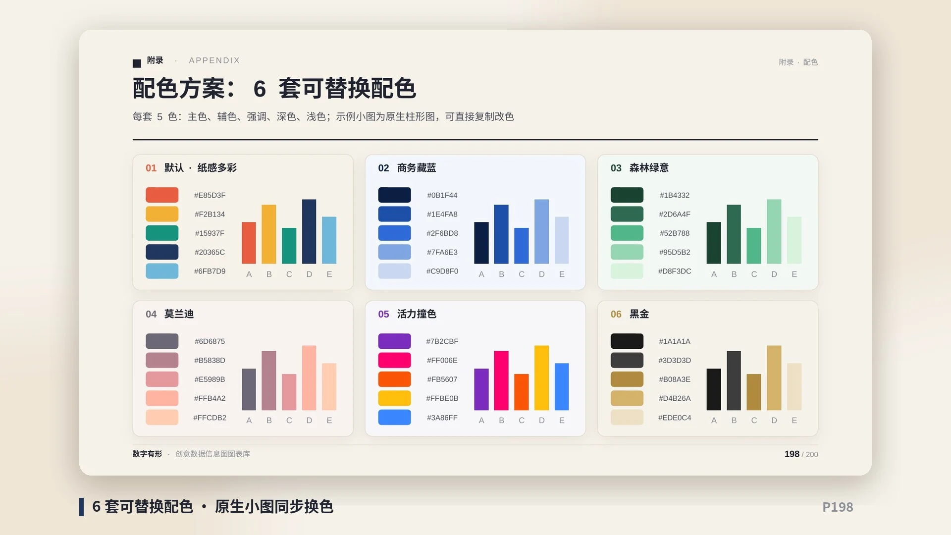The width and height of the screenshot is (951, 535).
Task: Click the 'P198' page label
Action: pos(838,507)
